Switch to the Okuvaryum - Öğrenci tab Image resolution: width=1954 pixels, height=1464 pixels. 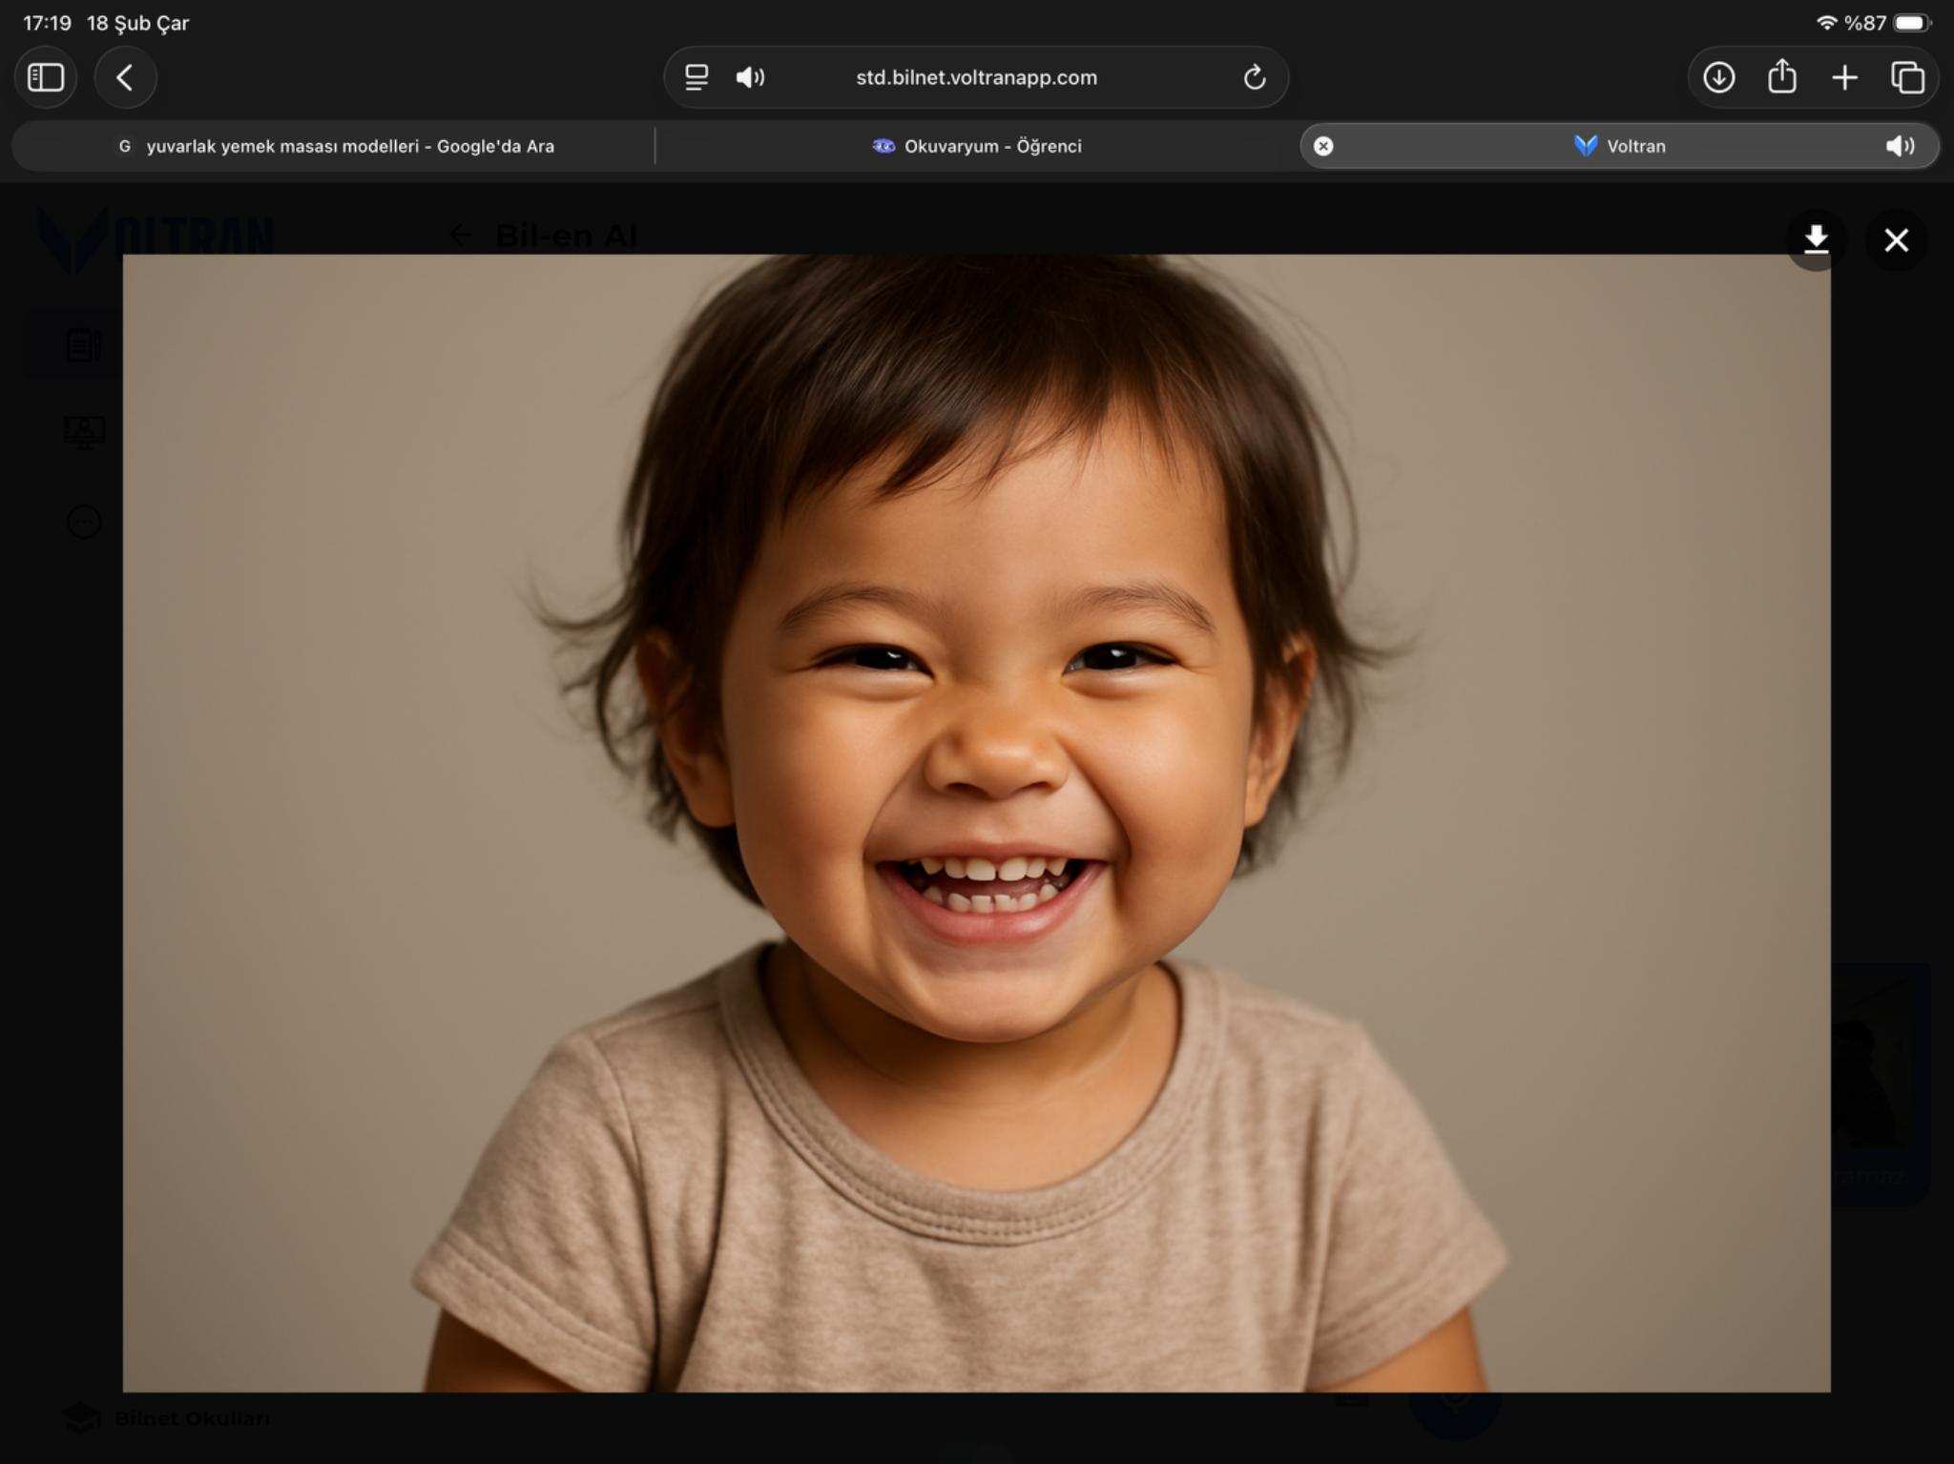coord(977,146)
